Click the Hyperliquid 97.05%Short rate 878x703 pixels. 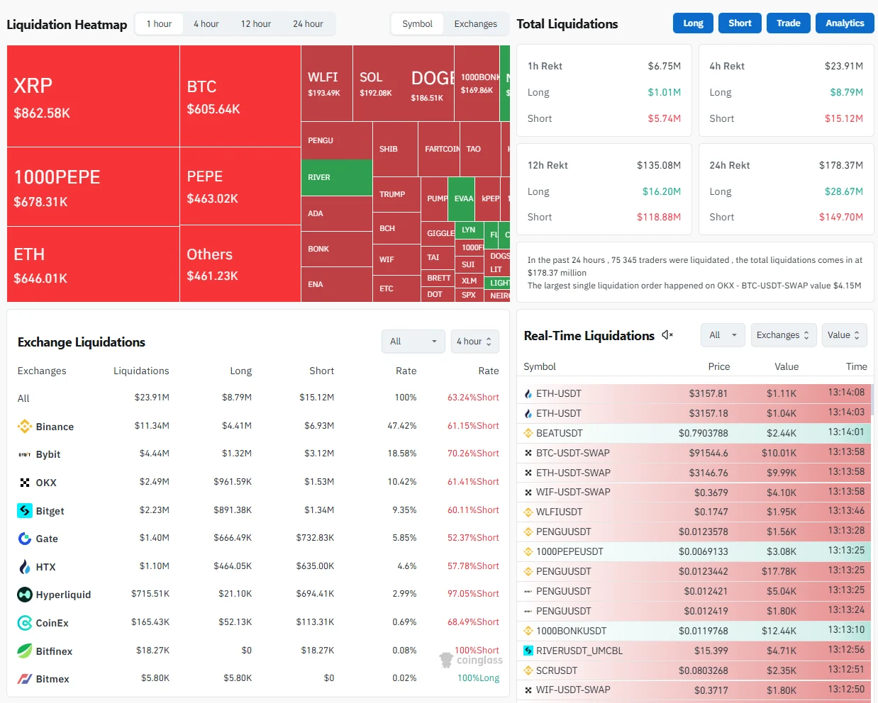(473, 594)
